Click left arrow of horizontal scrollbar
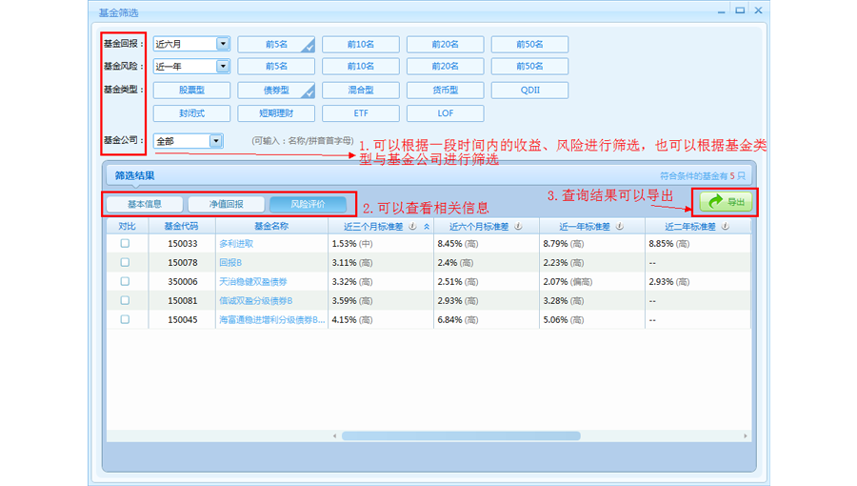857x486 pixels. [334, 436]
